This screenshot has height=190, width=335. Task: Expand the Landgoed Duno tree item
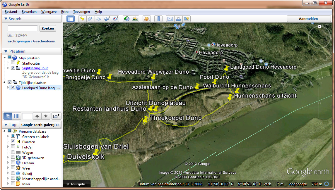(x=8, y=87)
